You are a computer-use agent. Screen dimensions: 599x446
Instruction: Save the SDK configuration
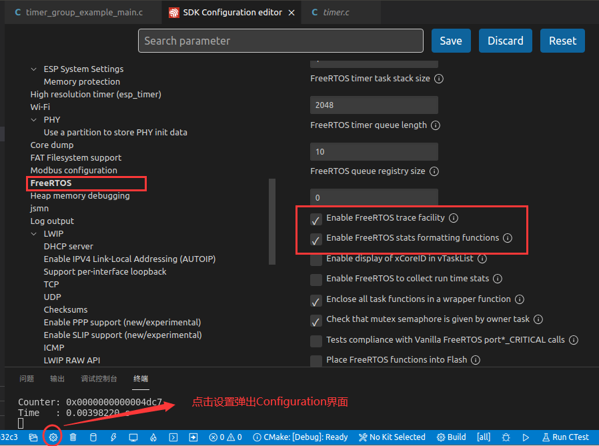[x=451, y=41]
